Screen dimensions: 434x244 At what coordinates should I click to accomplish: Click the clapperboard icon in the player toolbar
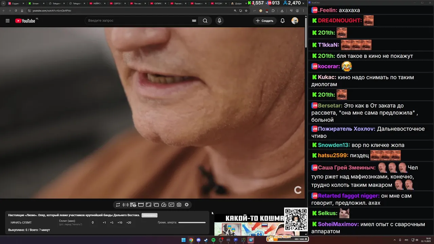tap(141, 205)
